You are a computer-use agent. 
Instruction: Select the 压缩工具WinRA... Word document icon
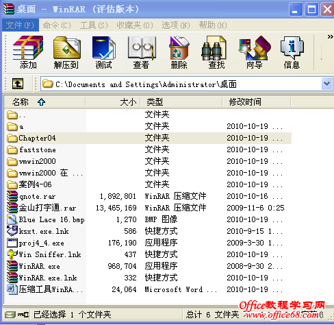tap(12, 289)
